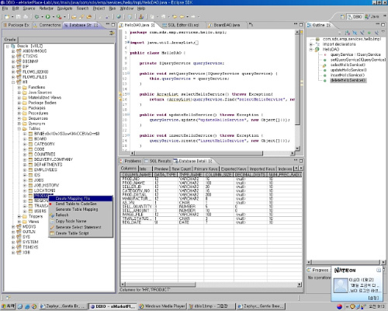Image resolution: width=388 pixels, height=311 pixels.
Task: Open Windows Media Player from taskbar
Action: click(x=162, y=306)
